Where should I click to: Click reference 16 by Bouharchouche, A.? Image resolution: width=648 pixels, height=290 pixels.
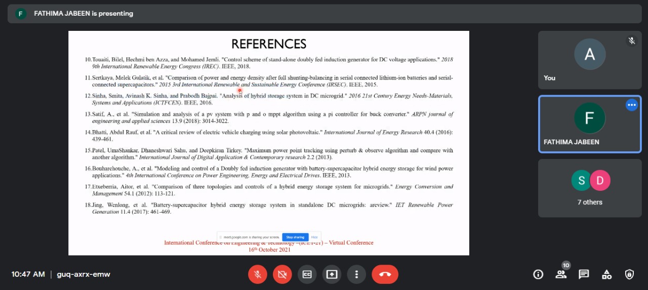pyautogui.click(x=269, y=172)
